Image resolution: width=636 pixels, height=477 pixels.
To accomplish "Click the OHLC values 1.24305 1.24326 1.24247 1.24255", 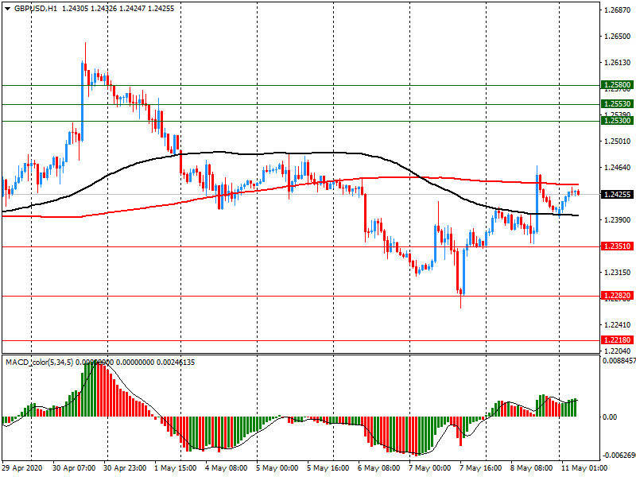I will 118,9.
